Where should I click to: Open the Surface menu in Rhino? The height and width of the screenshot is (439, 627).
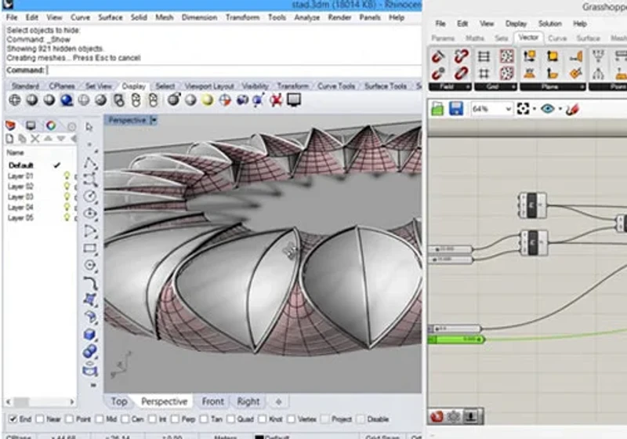click(x=111, y=17)
